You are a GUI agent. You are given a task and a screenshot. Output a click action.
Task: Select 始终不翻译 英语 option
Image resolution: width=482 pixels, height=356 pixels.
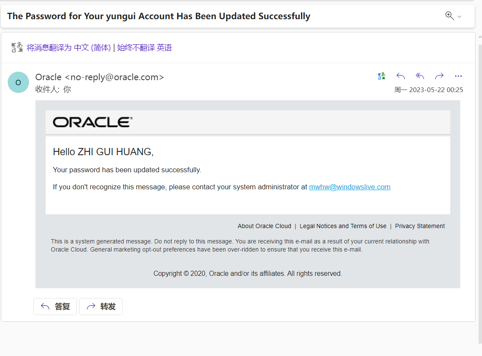(144, 48)
